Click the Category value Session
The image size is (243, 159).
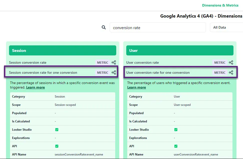pyautogui.click(x=60, y=97)
